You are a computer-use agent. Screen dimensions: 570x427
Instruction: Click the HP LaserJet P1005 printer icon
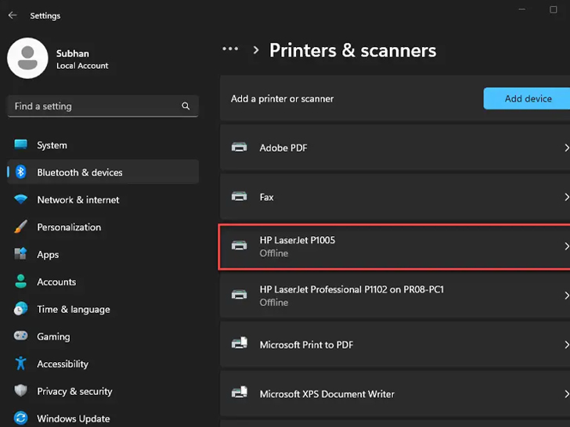[x=240, y=246]
